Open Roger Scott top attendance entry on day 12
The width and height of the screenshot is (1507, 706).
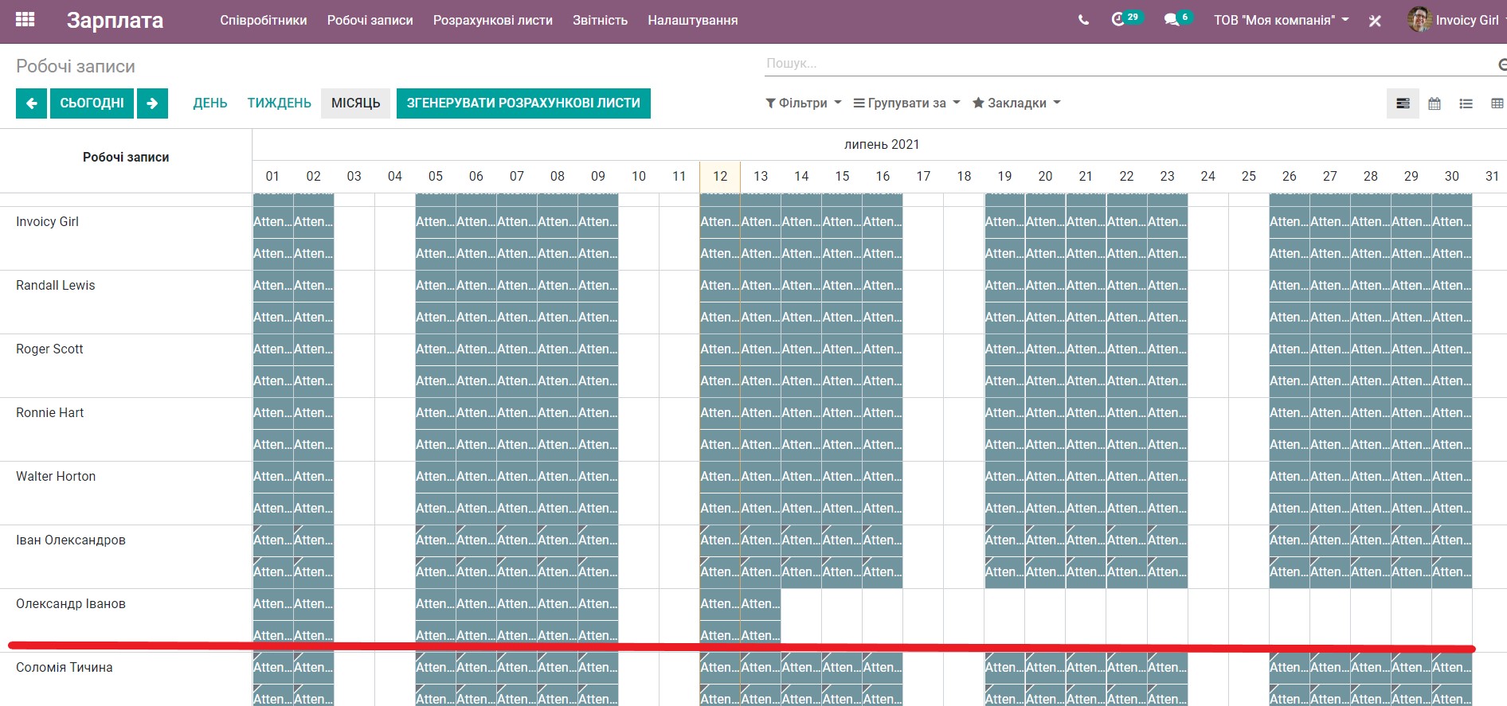click(720, 349)
